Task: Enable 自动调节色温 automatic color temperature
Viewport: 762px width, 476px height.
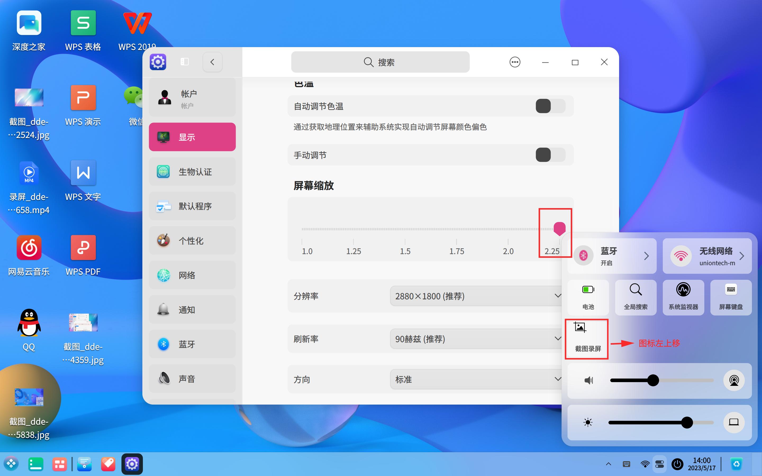Action: [x=550, y=106]
